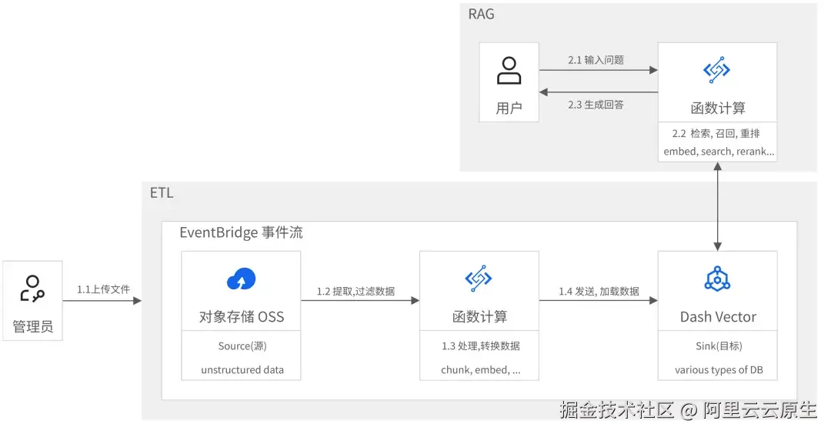This screenshot has height=434, width=831.
Task: Click the OSS cloud upload icon
Action: point(241,279)
